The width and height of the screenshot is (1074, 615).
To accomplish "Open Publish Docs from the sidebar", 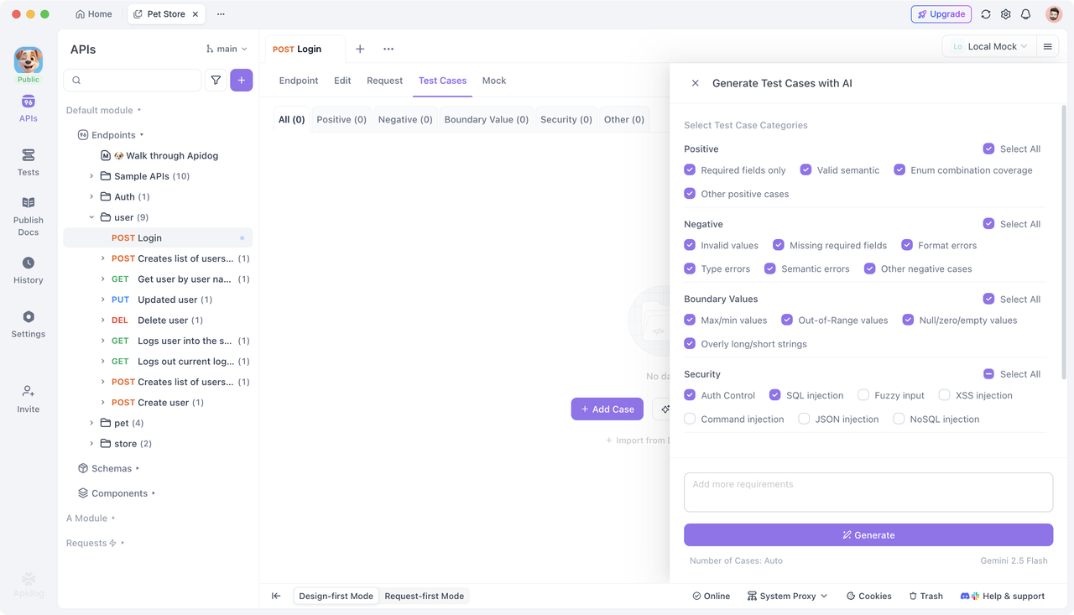I will coord(28,216).
